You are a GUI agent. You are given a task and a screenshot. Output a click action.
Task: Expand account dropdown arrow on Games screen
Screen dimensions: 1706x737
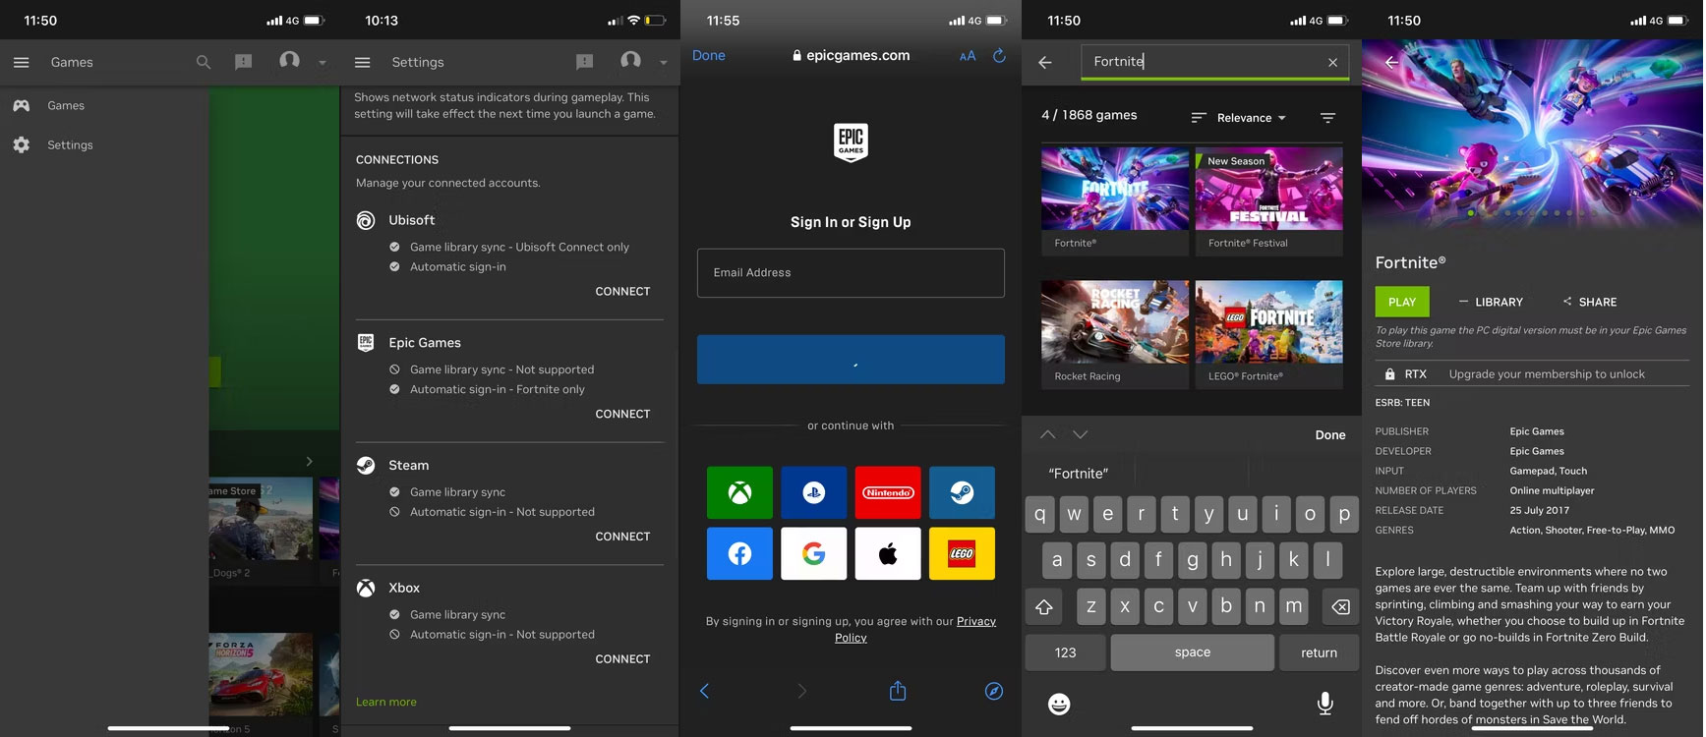pyautogui.click(x=322, y=63)
